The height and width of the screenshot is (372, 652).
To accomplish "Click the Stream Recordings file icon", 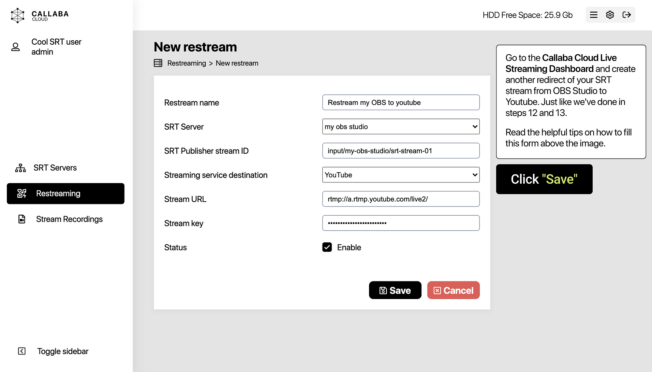I will coord(22,219).
